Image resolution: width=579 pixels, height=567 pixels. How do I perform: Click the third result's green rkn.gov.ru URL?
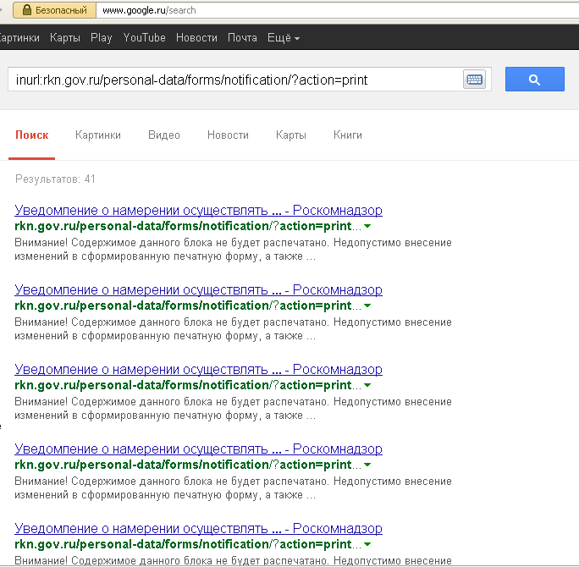[188, 385]
